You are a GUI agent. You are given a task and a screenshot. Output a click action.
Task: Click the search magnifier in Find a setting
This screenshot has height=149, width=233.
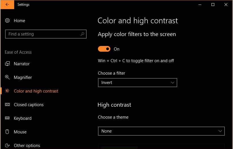(82, 34)
